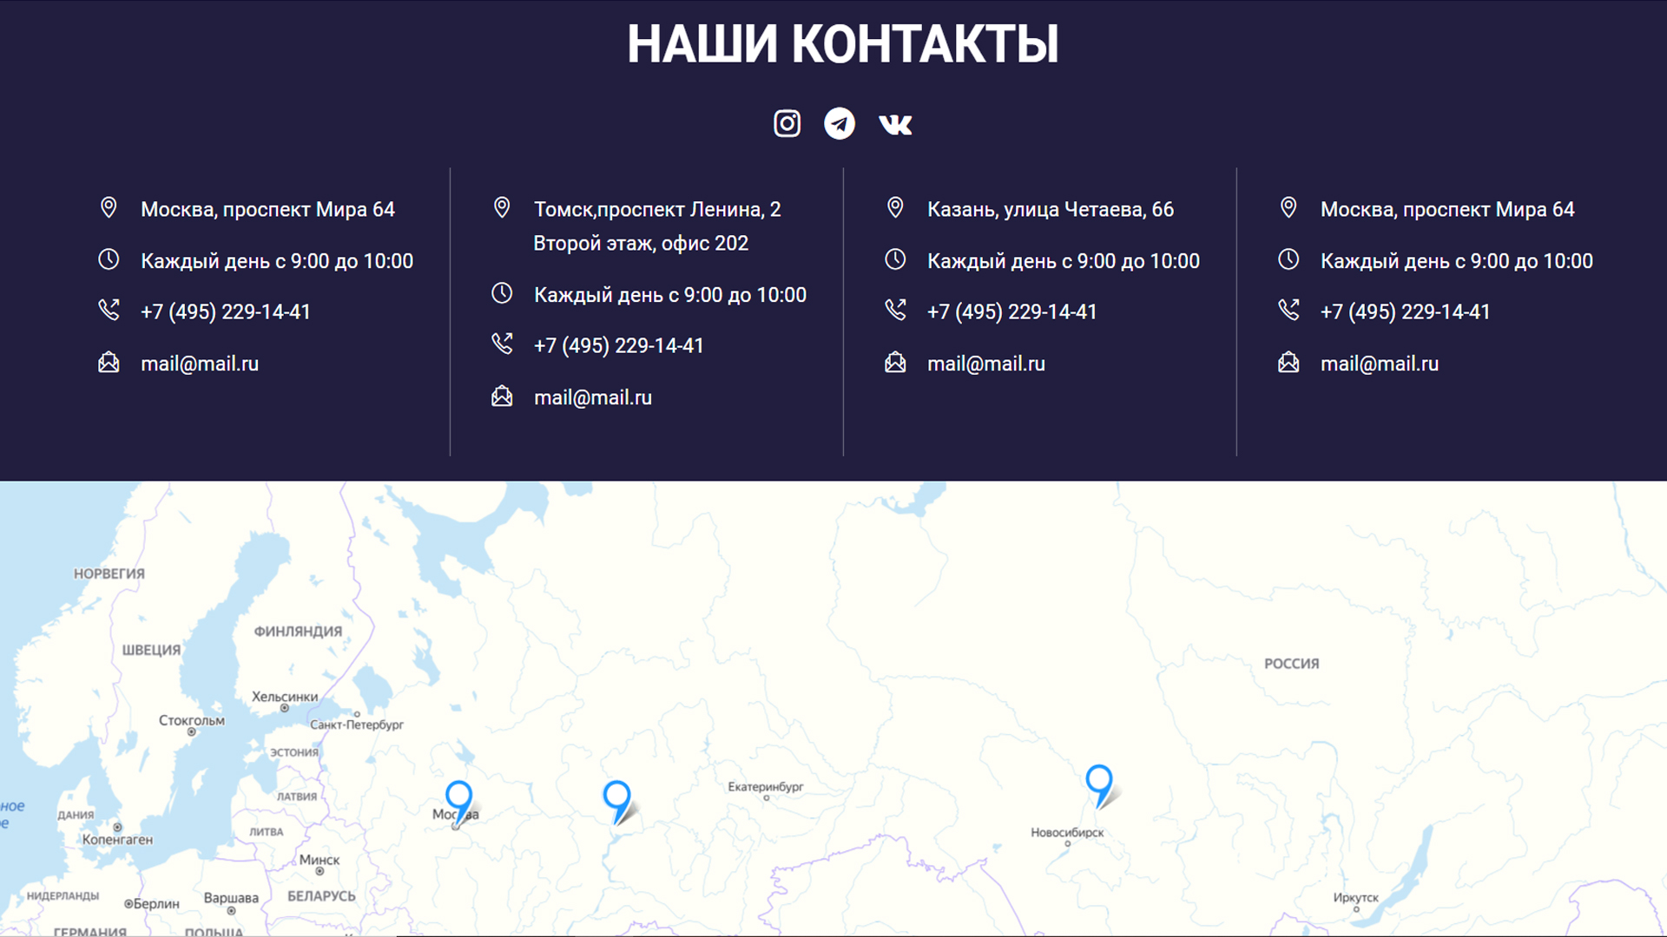Click the location pin icon beside Tomsk address

click(502, 207)
